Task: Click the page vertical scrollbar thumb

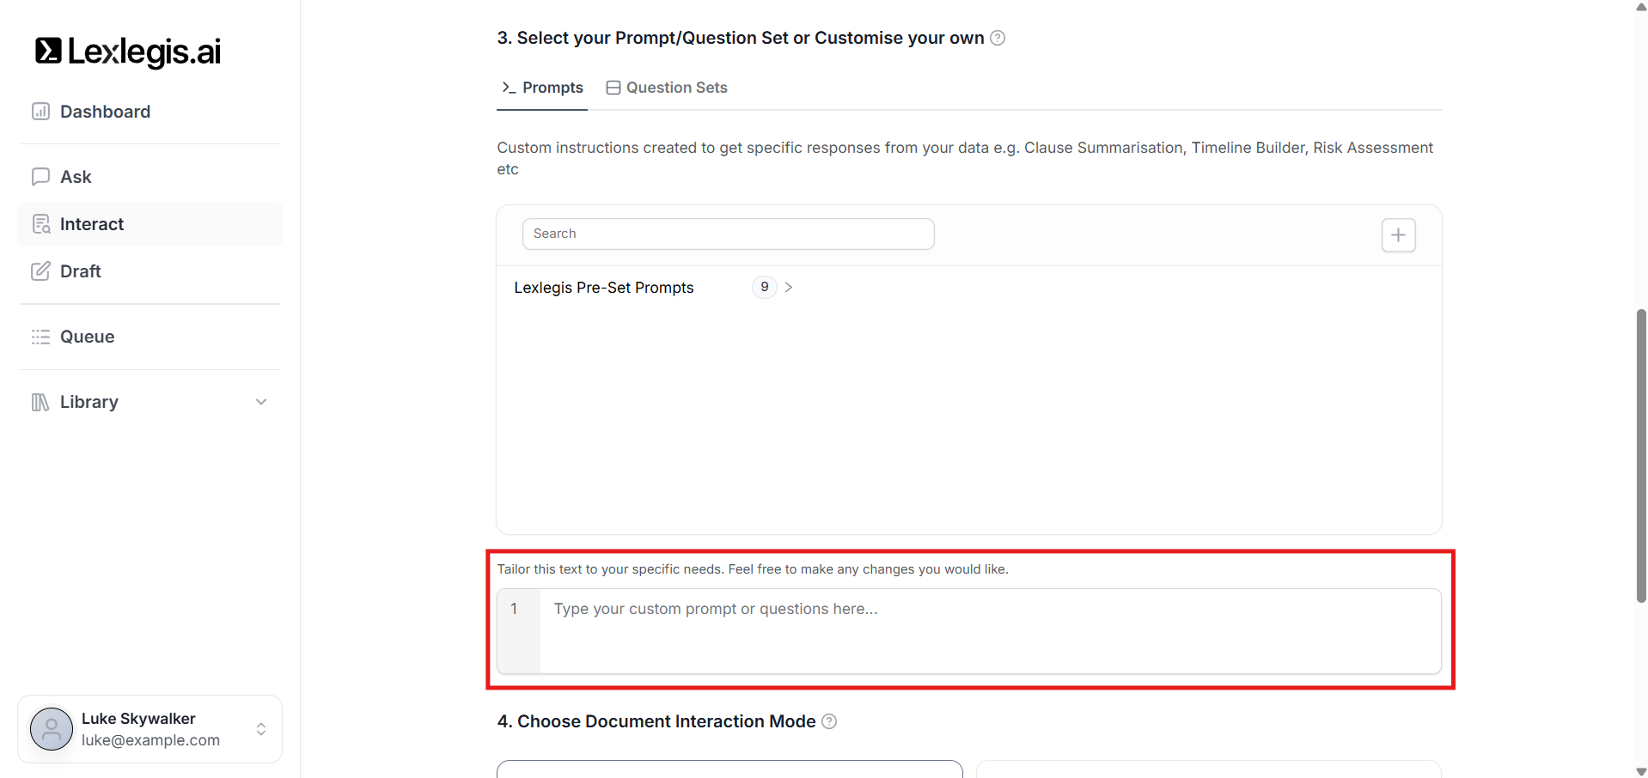Action: coord(1641,455)
